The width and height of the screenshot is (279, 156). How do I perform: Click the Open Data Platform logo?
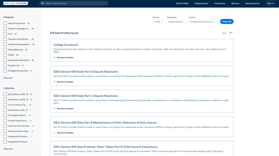(16, 3)
